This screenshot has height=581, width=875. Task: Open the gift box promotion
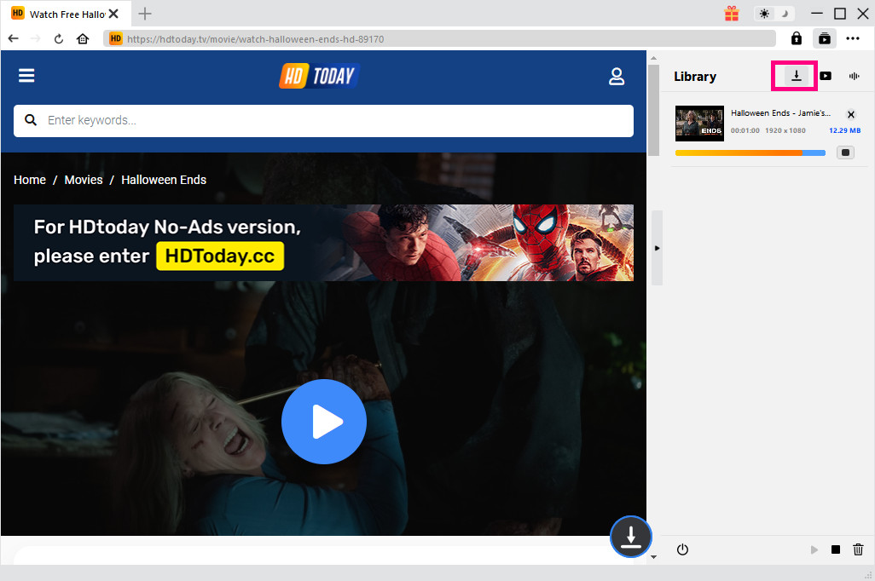click(x=732, y=14)
